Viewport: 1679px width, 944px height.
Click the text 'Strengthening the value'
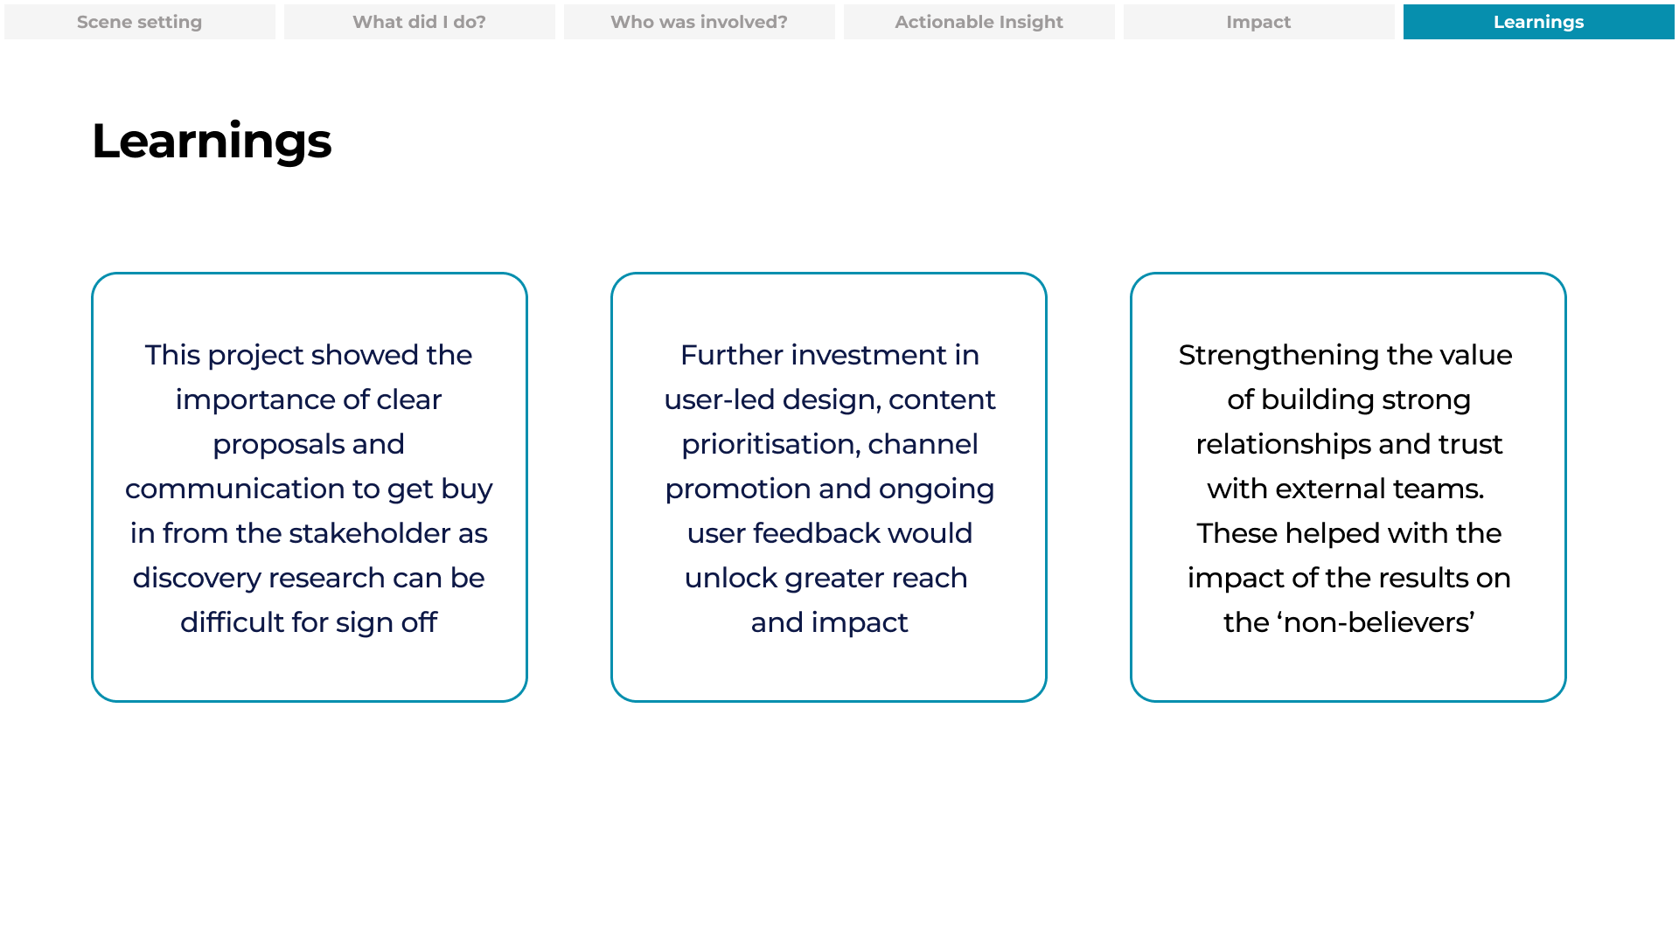1346,355
